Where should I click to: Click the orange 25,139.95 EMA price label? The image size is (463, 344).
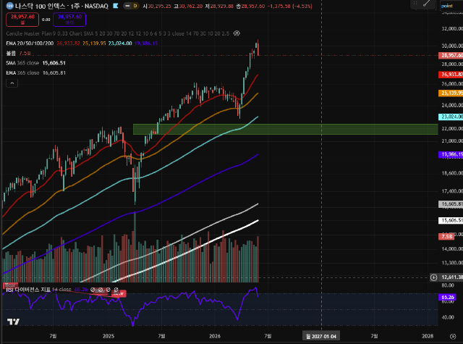451,93
